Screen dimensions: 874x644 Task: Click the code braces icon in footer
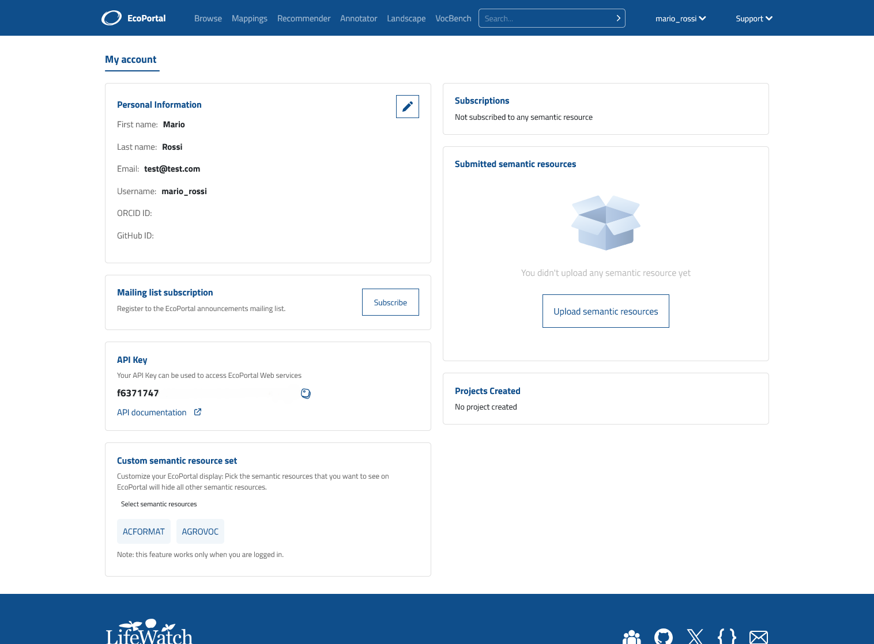point(726,636)
